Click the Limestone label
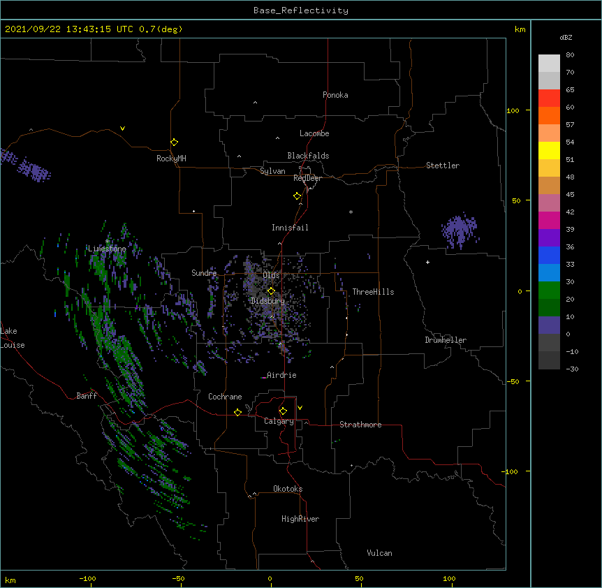The height and width of the screenshot is (588, 602). [x=107, y=249]
